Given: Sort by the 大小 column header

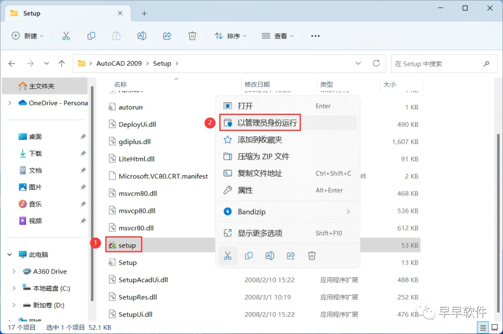Looking at the screenshot, I should click(x=390, y=84).
